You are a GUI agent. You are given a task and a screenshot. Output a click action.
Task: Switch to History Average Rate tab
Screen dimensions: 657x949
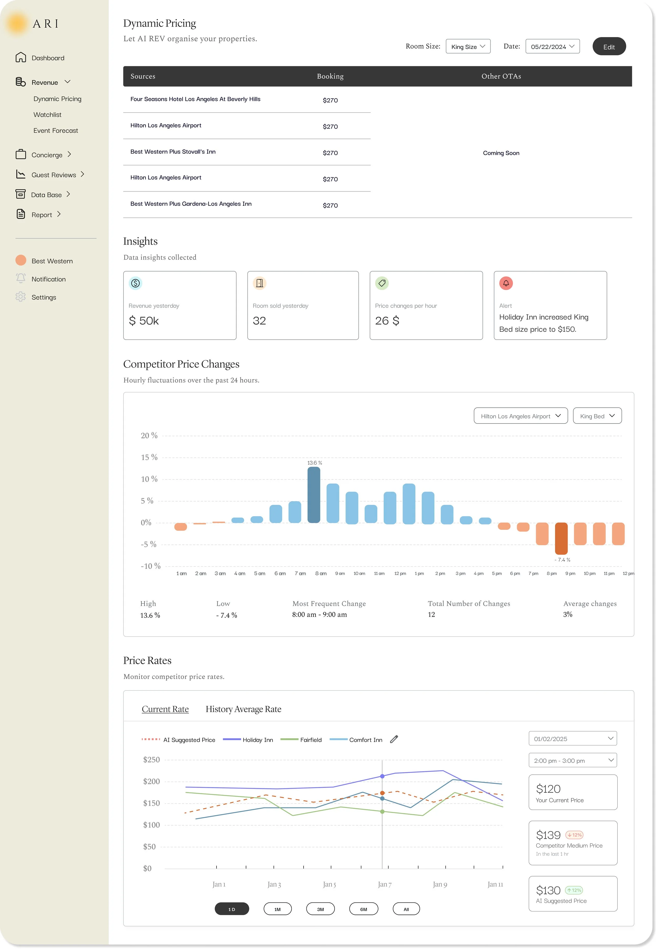pos(243,709)
